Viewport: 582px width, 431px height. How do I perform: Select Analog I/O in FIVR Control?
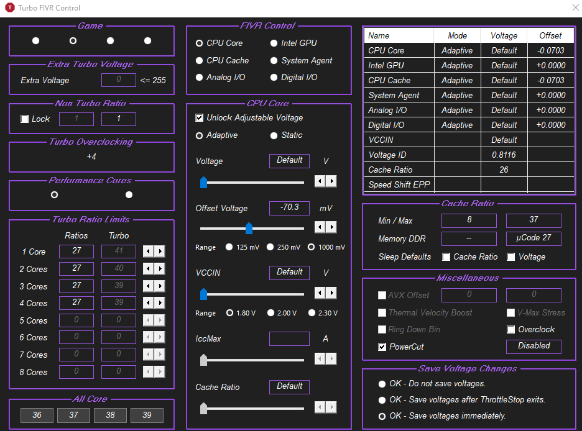[221, 77]
